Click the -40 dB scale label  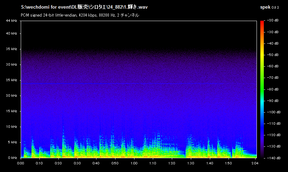(272, 43)
